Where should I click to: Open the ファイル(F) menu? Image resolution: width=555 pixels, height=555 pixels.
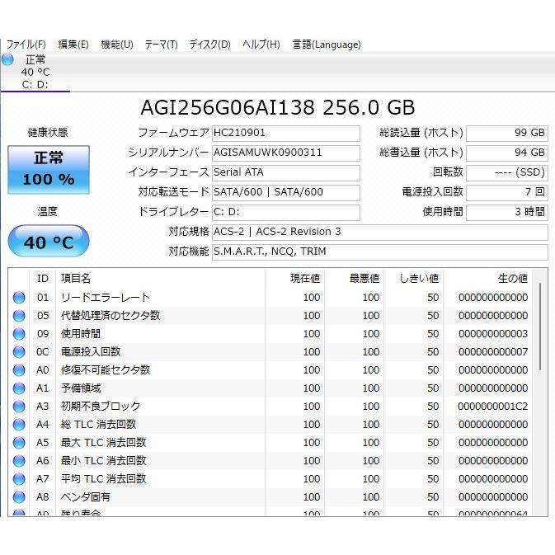(26, 45)
